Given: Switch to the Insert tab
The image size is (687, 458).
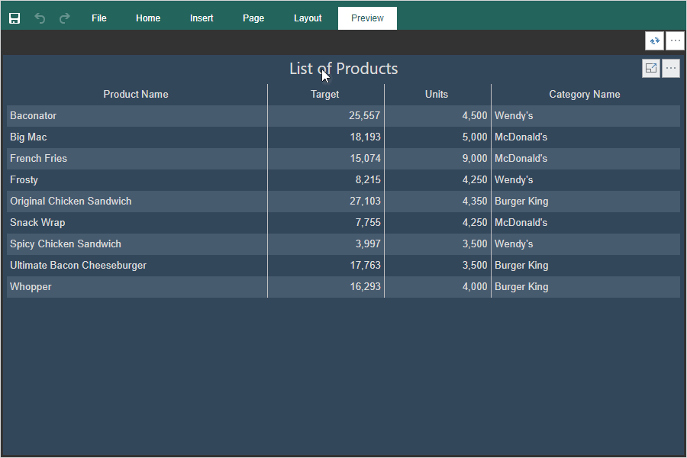Looking at the screenshot, I should click(x=202, y=18).
